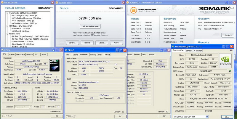The width and height of the screenshot is (237, 119).
Task: Click the Online ResultBrowser button
Action: (x=90, y=26)
